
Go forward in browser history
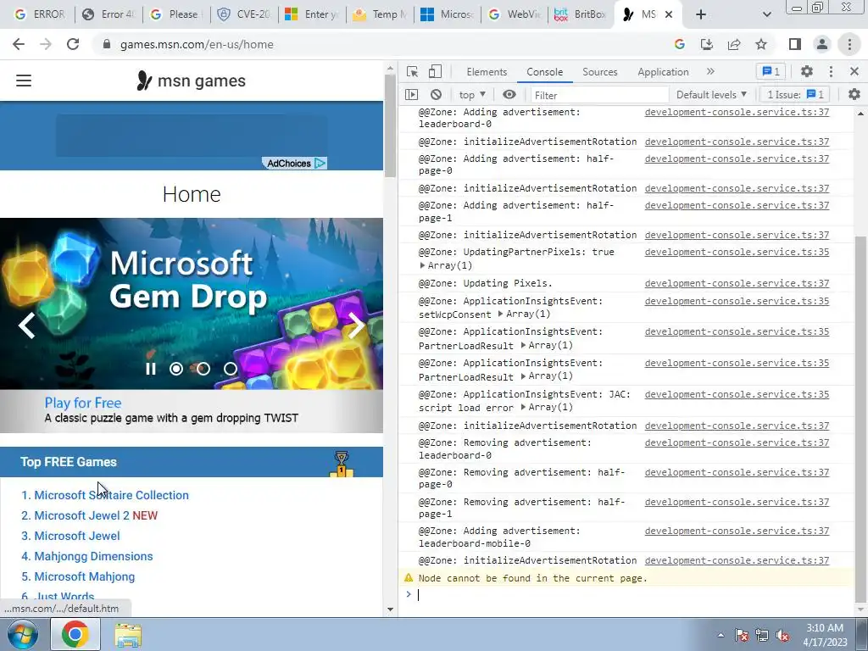(x=46, y=44)
